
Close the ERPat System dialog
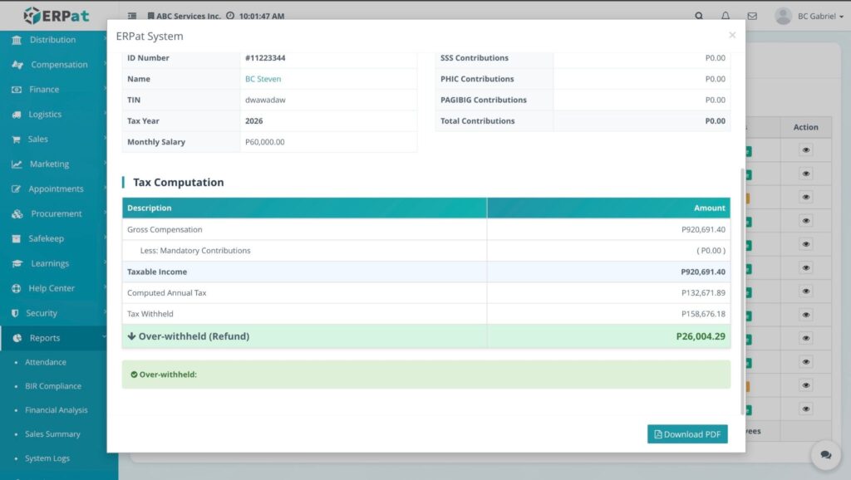click(x=731, y=35)
